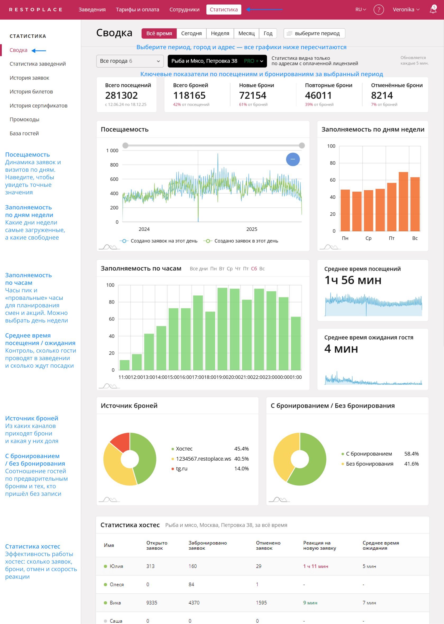Expand the Все города dropdown
444x624 pixels.
130,61
